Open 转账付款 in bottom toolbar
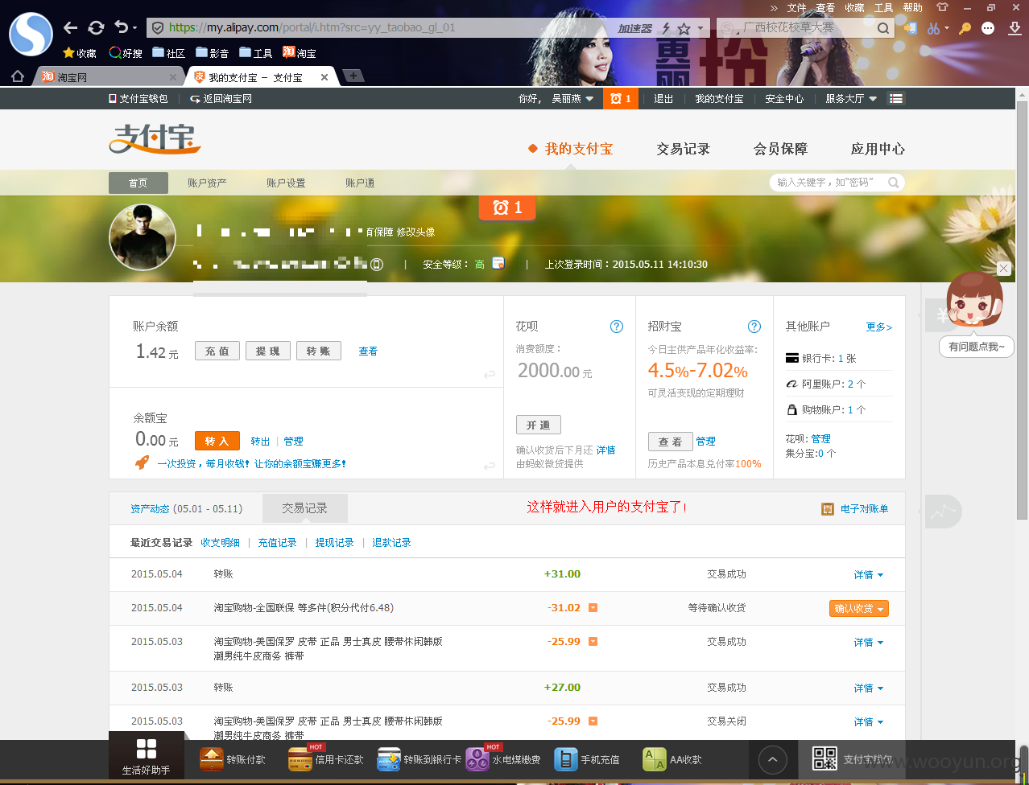Screen dimensions: 1029x785 (x=233, y=759)
